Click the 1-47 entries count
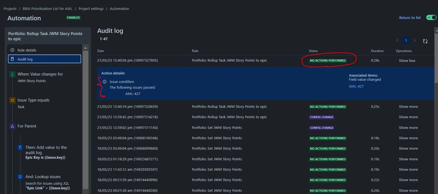Viewport: 438px width, 194px height. 104,39
